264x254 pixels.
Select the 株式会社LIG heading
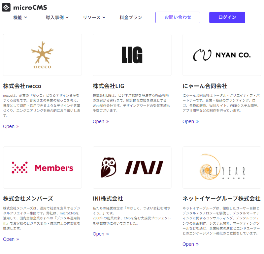[109, 86]
